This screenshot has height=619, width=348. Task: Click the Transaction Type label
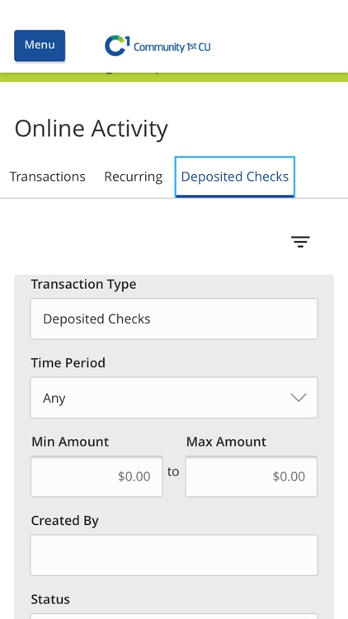tap(83, 284)
